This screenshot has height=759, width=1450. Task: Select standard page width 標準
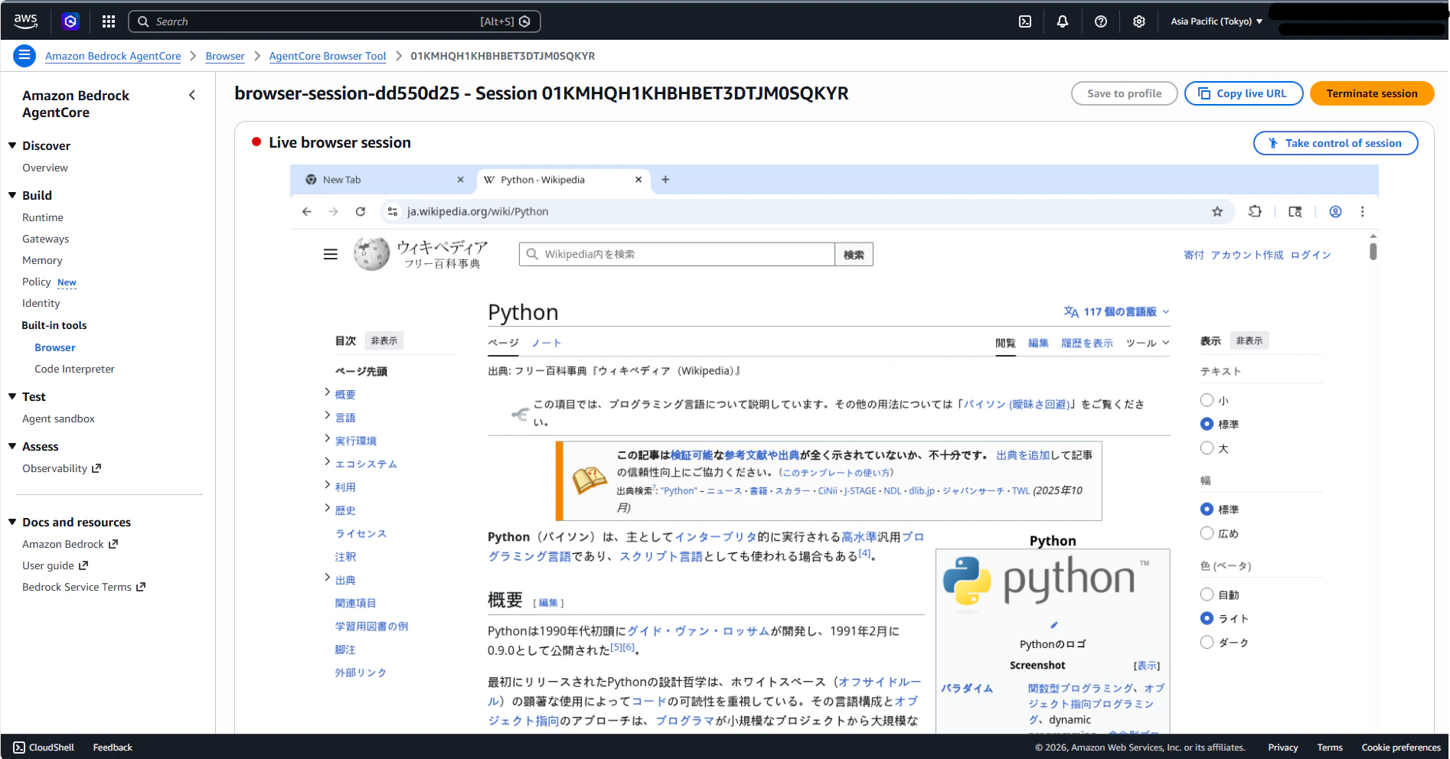tap(1207, 510)
